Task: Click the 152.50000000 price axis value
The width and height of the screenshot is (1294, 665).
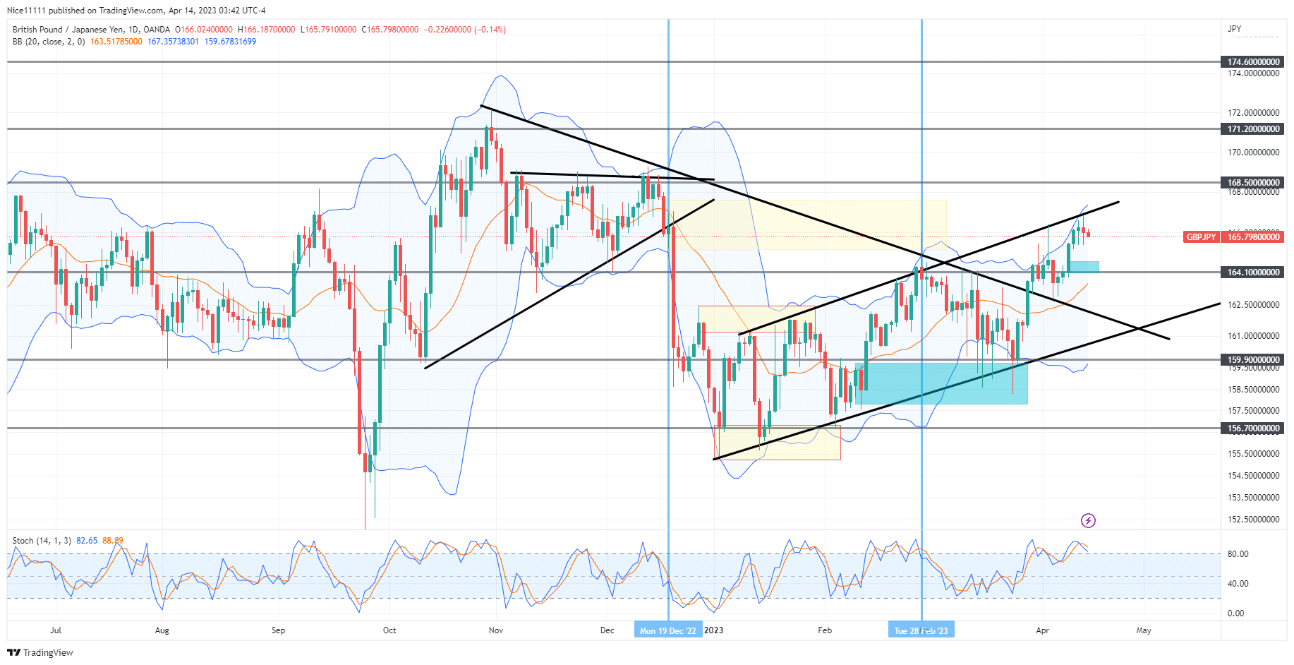Action: click(x=1253, y=520)
